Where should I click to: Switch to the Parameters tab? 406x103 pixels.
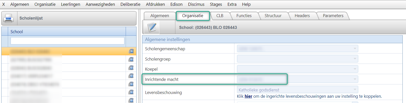pyautogui.click(x=333, y=16)
